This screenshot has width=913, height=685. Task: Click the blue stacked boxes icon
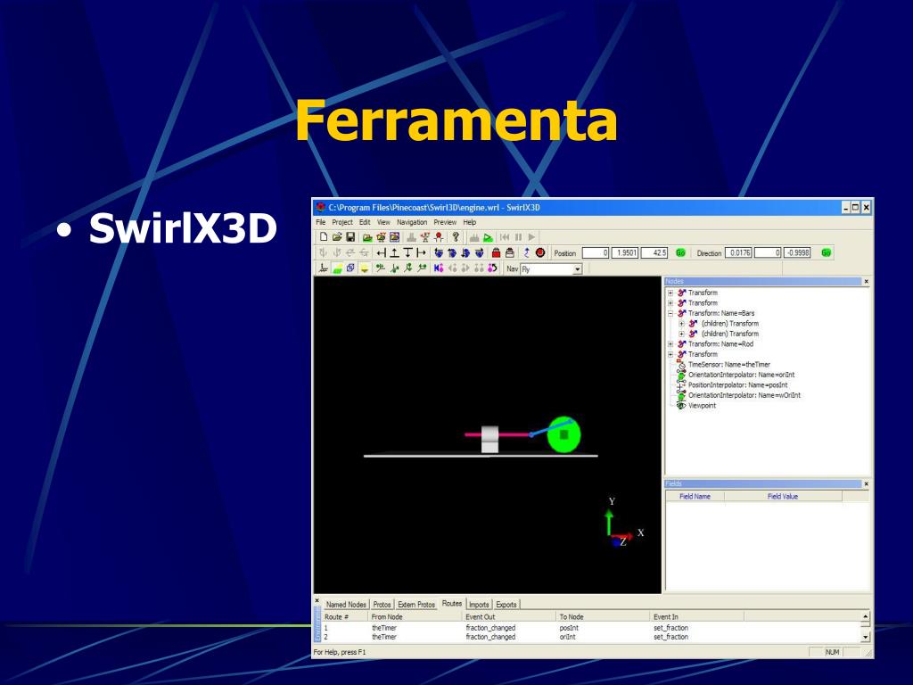coord(350,268)
